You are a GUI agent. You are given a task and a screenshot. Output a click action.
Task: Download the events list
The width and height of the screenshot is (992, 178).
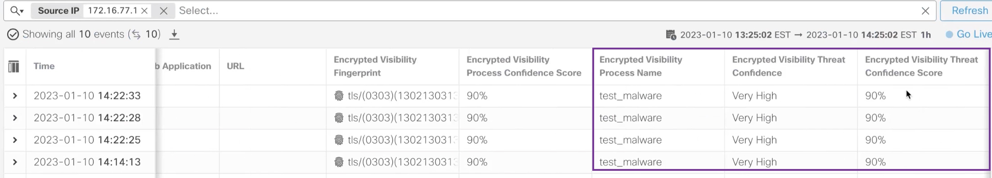(x=174, y=35)
